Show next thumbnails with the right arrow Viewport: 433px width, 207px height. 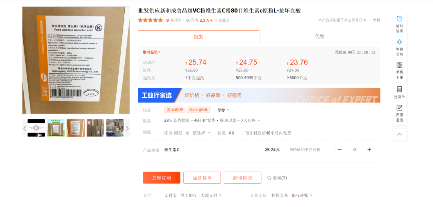coord(127,128)
